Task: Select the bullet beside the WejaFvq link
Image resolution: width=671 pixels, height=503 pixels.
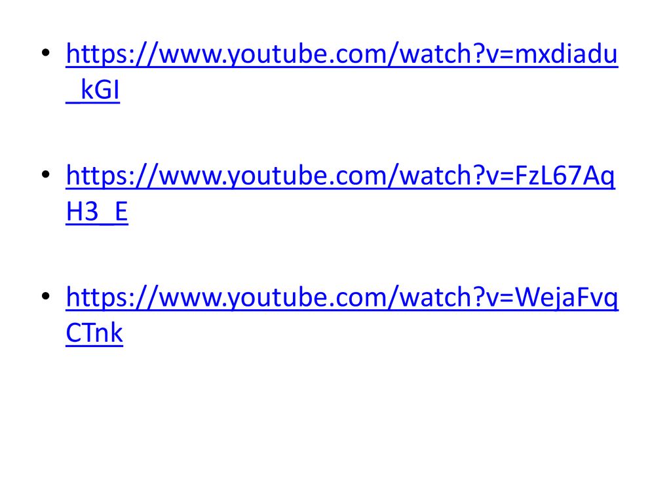Action: pyautogui.click(x=45, y=296)
